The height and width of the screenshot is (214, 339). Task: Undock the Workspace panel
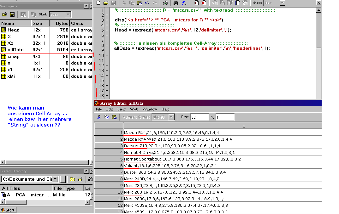point(86,6)
